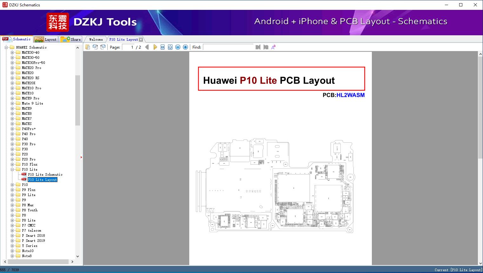Click the Current [P10 Lite Layout] status text
483x273 pixels.
coord(458,270)
